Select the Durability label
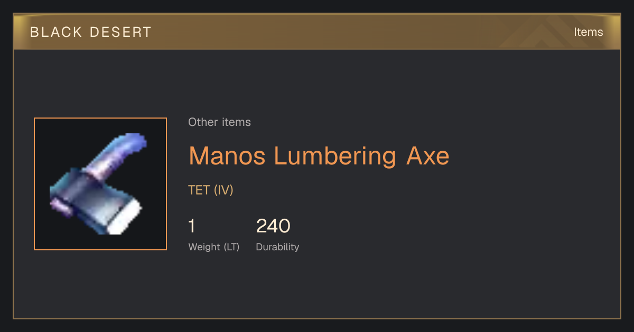634x332 pixels. pyautogui.click(x=277, y=247)
